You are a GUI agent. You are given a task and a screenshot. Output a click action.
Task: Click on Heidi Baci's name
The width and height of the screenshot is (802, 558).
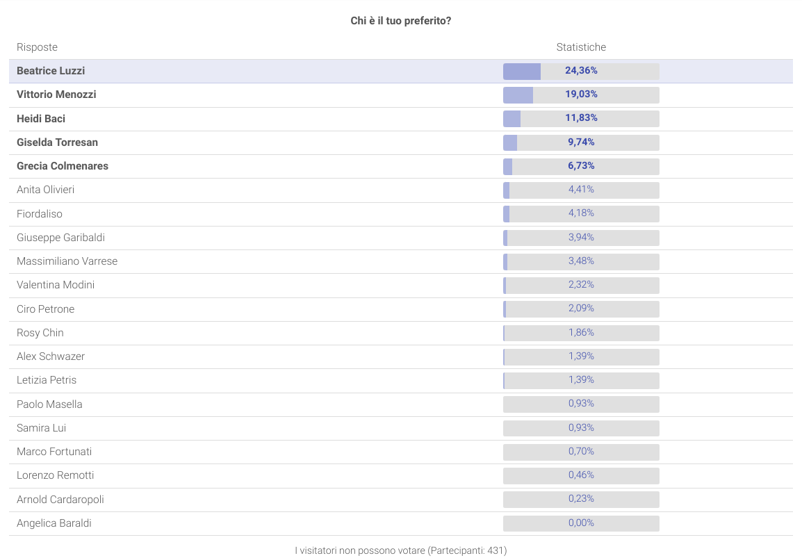41,118
